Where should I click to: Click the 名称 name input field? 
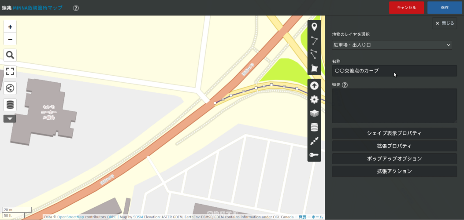[x=394, y=71]
